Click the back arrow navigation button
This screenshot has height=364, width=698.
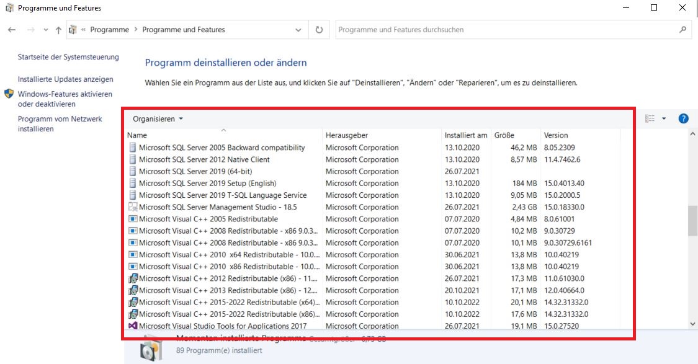click(12, 30)
